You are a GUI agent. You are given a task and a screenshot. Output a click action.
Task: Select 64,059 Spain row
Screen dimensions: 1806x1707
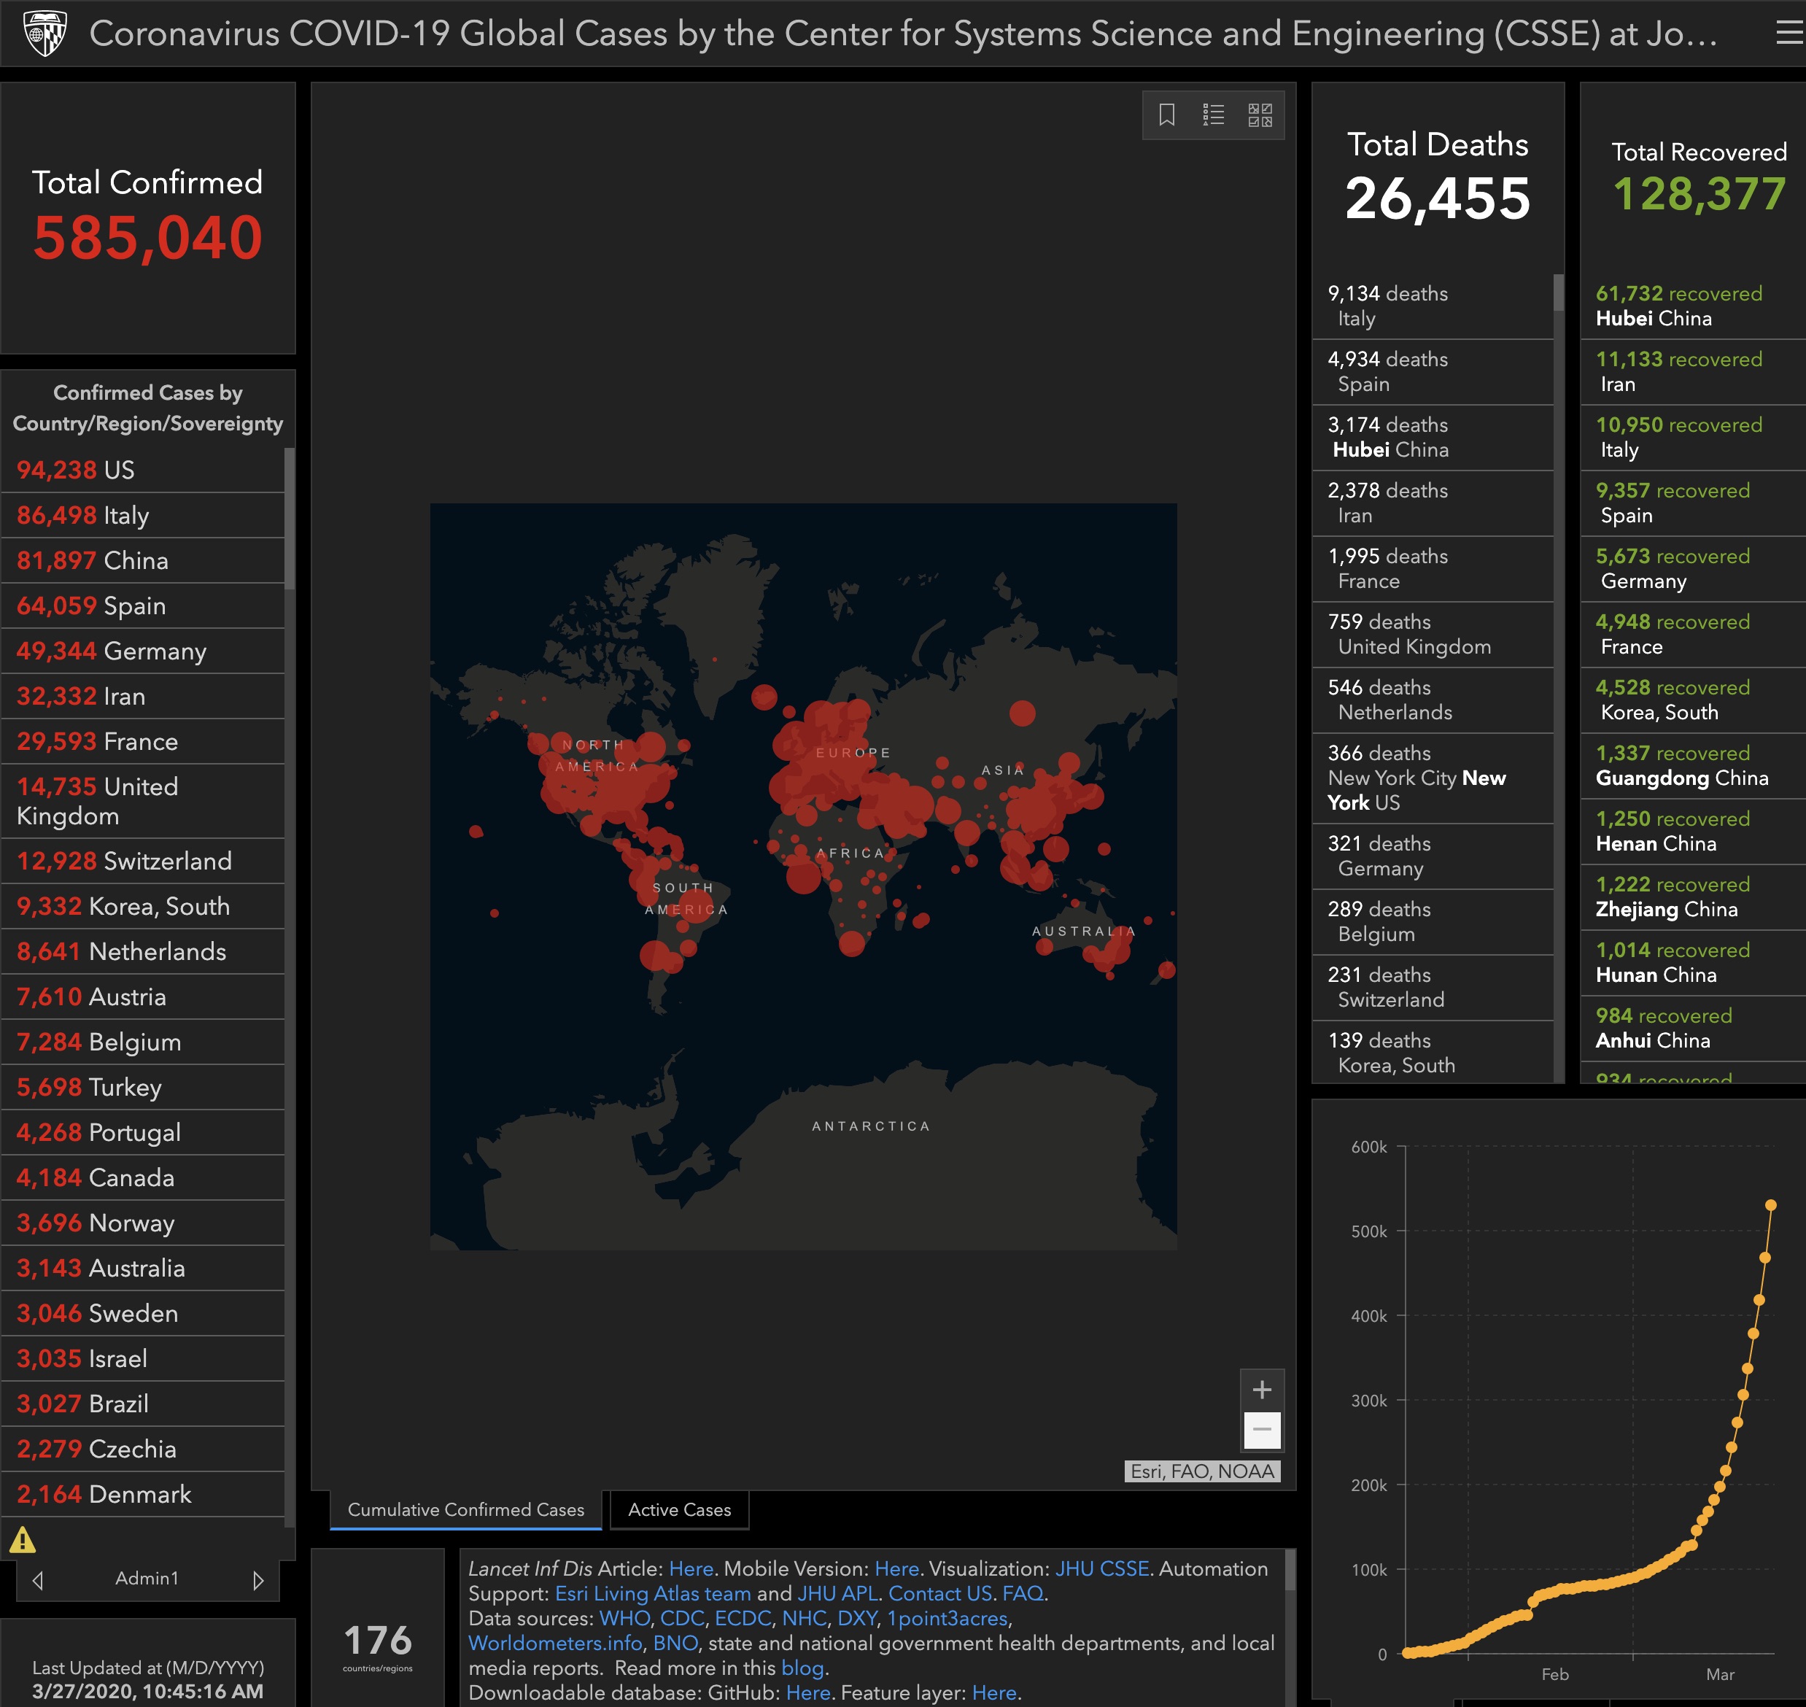[143, 606]
